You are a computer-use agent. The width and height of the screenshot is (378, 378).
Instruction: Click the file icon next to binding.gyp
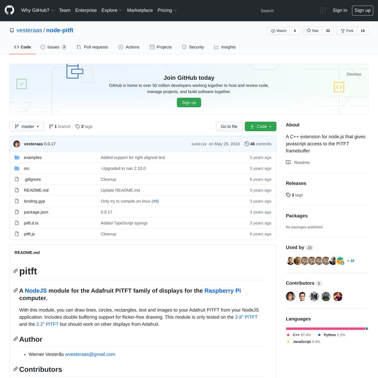pos(17,201)
